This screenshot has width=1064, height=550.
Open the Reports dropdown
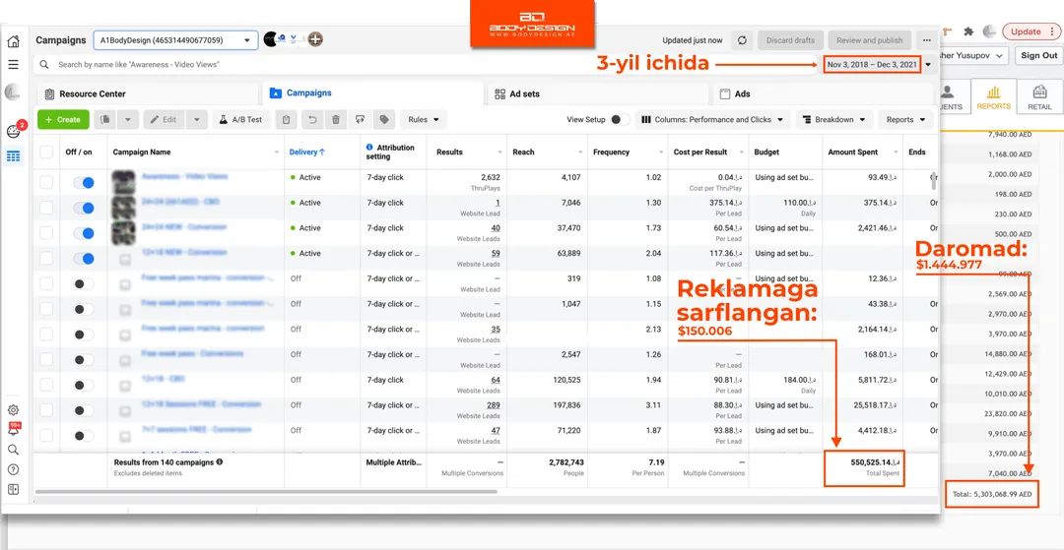tap(906, 119)
